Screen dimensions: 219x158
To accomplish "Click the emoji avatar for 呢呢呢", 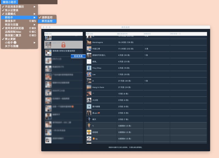I will 89,132.
